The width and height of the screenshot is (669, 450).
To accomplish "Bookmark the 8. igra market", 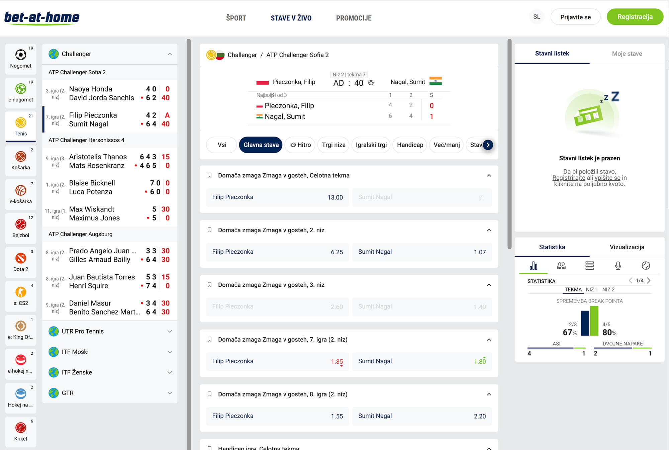I will [210, 394].
